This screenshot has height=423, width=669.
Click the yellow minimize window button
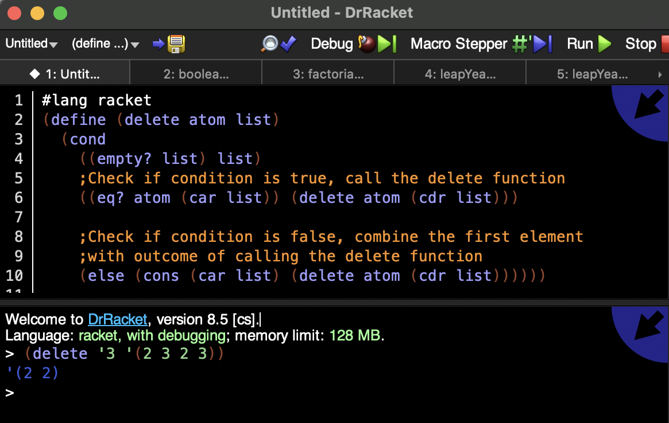click(x=37, y=13)
